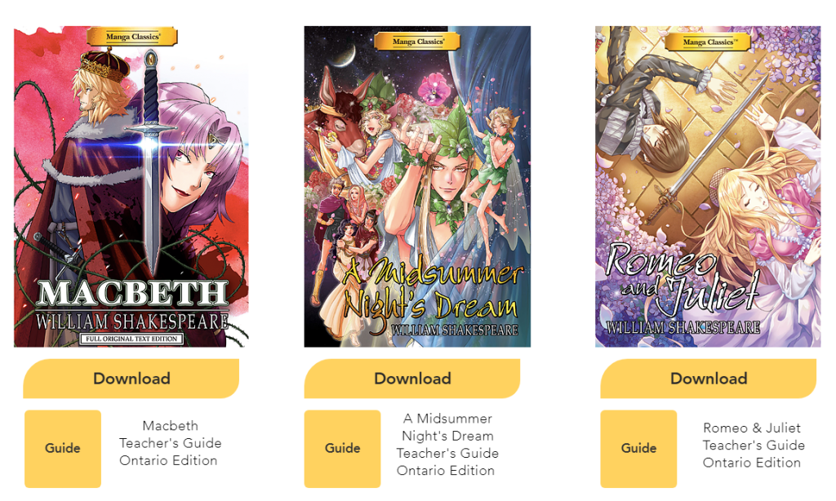Click the MACBETH title lettering on the cover

pos(132,294)
